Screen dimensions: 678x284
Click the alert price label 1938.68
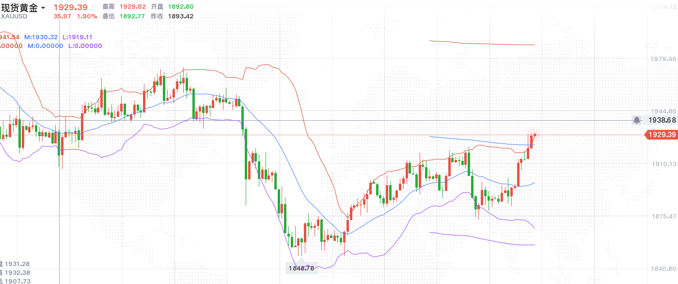pyautogui.click(x=662, y=120)
